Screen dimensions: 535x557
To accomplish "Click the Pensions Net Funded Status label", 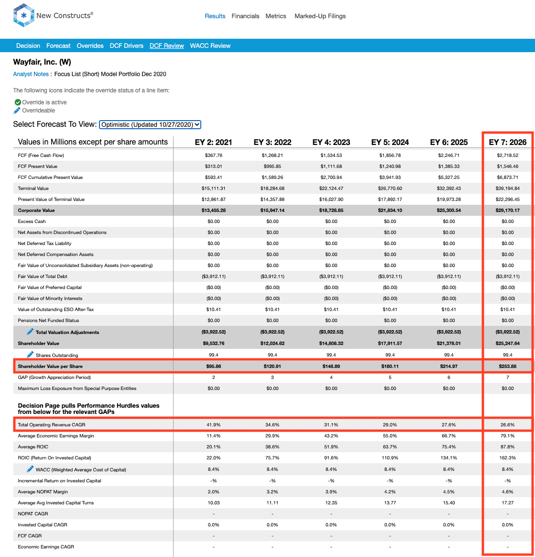I will click(x=48, y=321).
